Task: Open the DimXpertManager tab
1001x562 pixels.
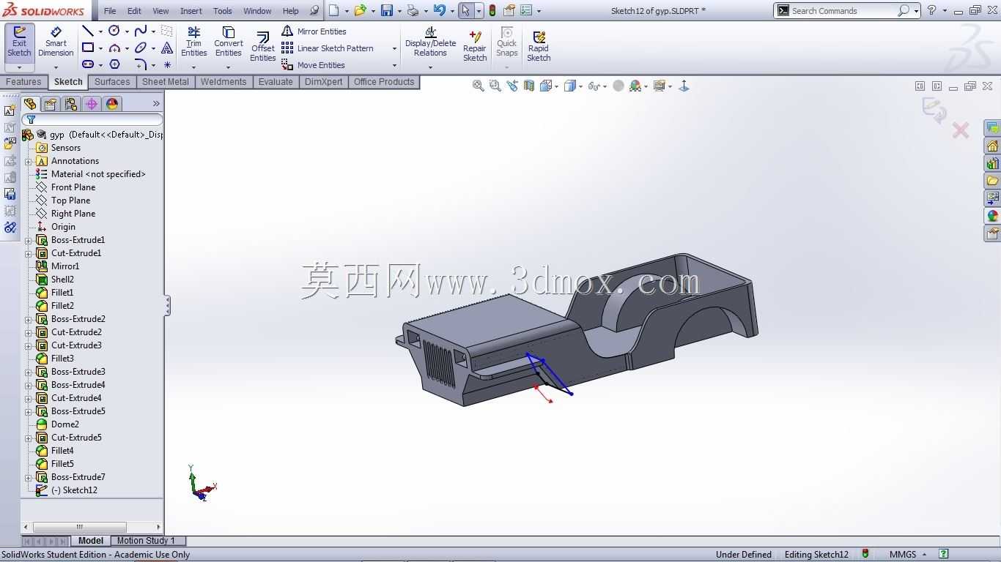Action: [x=92, y=104]
